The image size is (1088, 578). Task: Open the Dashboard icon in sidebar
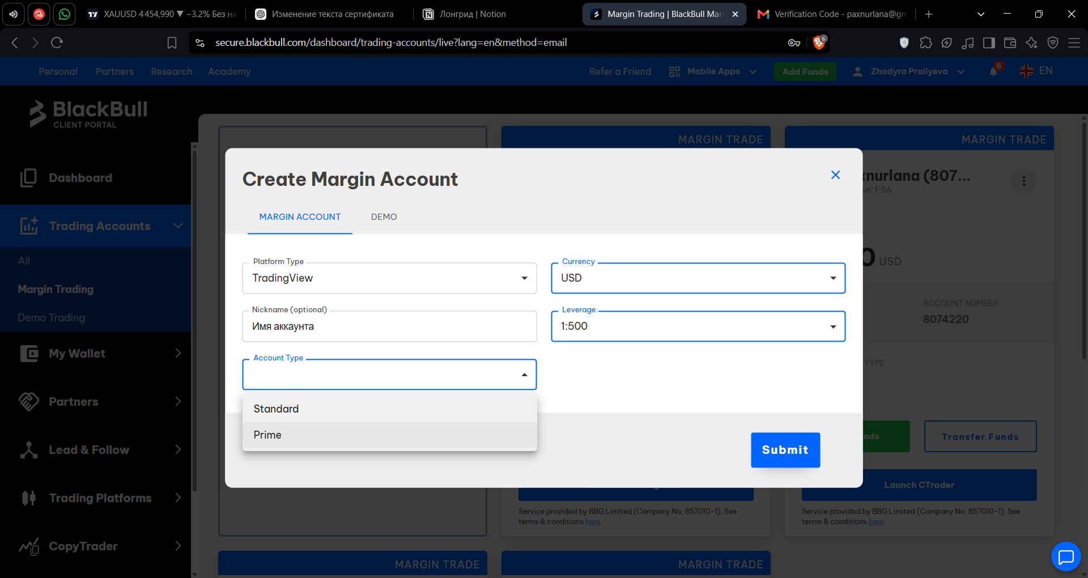tap(28, 178)
